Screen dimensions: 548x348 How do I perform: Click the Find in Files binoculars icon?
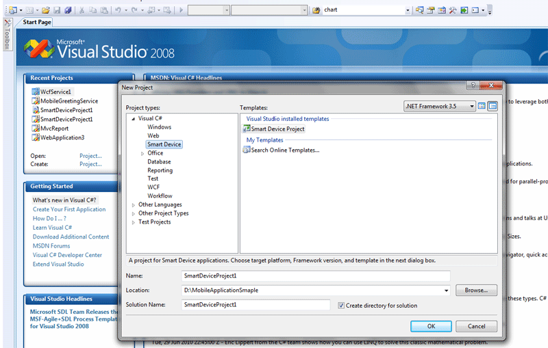tap(316, 10)
